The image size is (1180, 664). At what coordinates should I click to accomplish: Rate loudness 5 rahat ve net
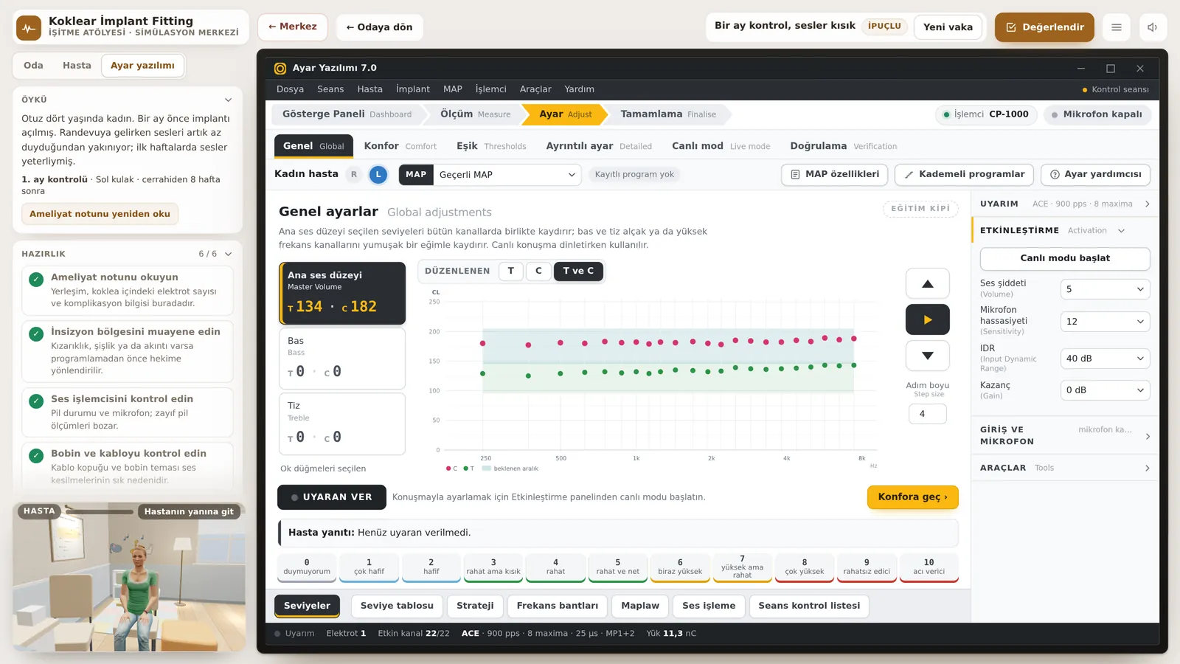618,567
